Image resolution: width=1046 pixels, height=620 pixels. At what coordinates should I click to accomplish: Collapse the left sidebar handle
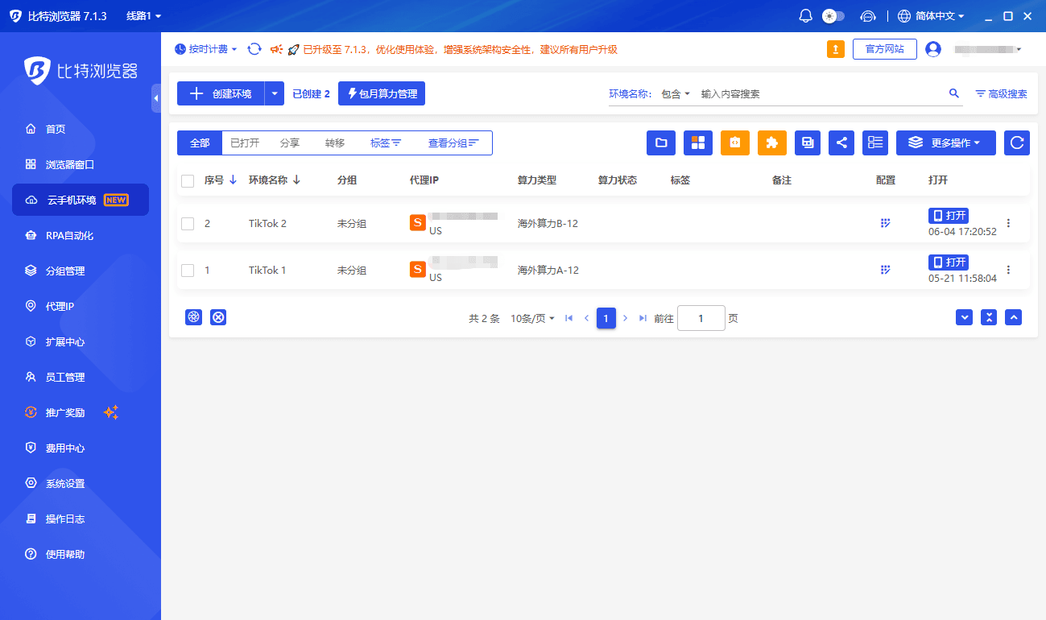[156, 98]
